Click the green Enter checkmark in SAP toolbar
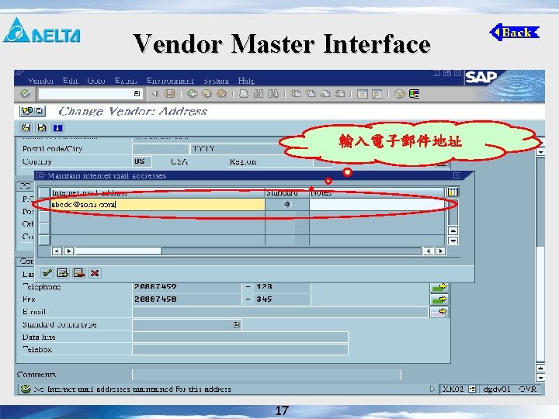The height and width of the screenshot is (419, 559). 25,94
